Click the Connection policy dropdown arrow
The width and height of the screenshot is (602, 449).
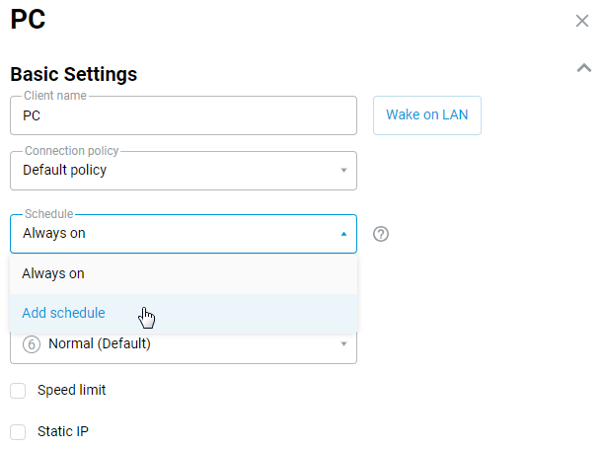343,170
